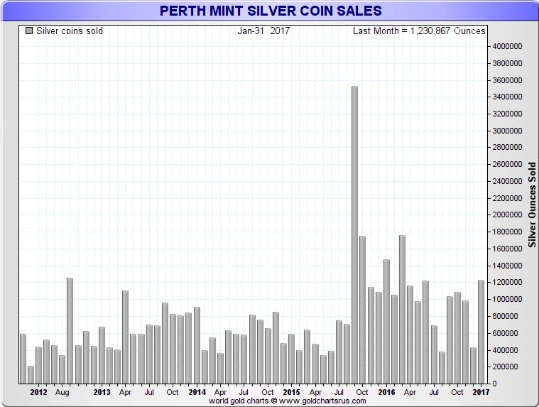Click the 'Apr' label right after 2016

click(410, 393)
